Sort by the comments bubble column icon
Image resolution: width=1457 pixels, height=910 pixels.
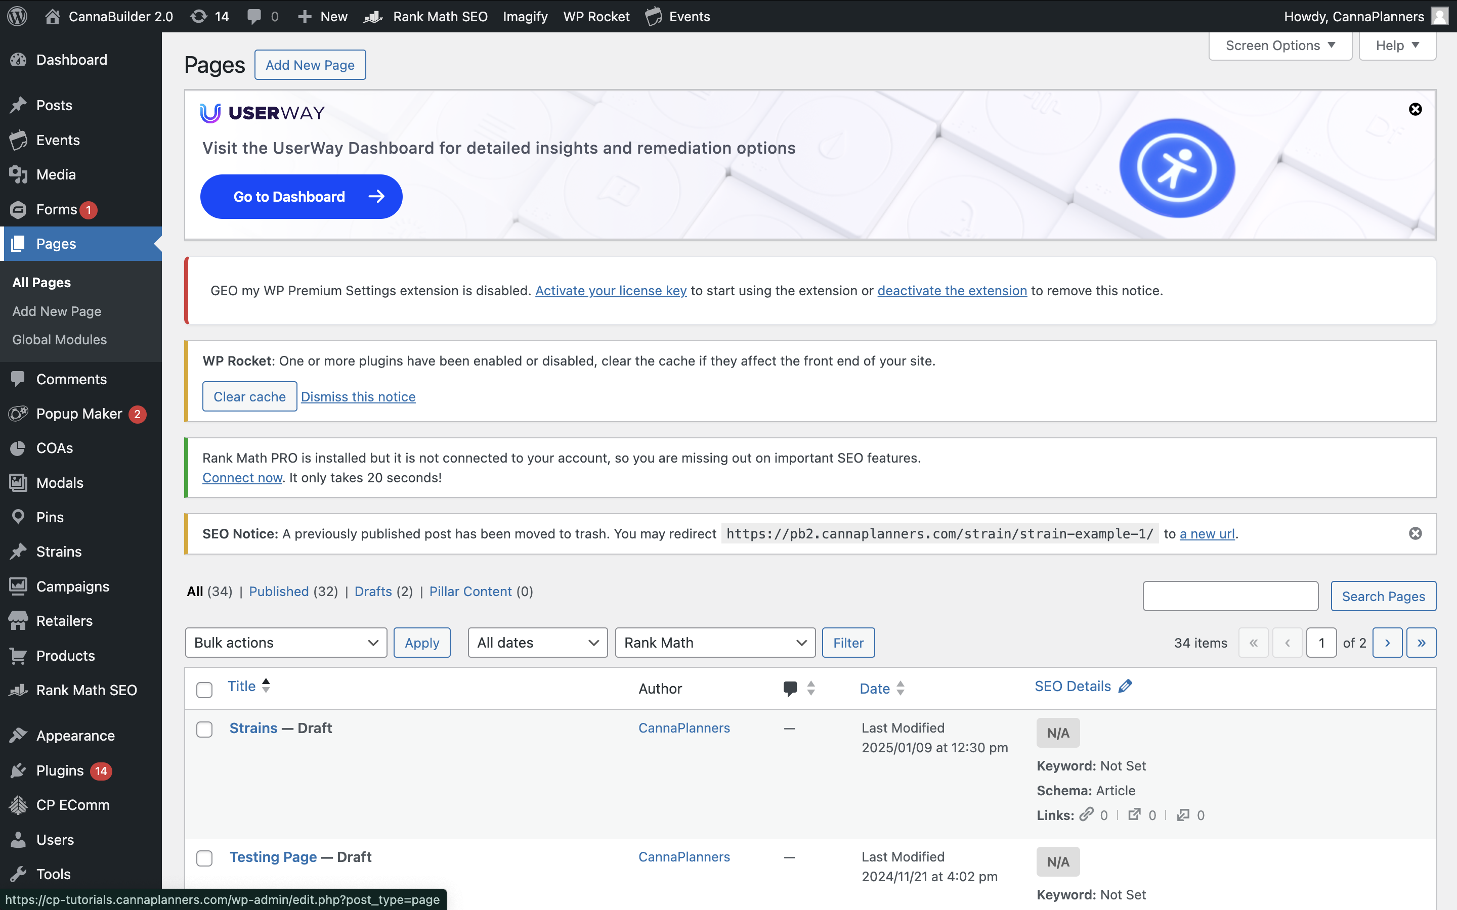click(790, 688)
